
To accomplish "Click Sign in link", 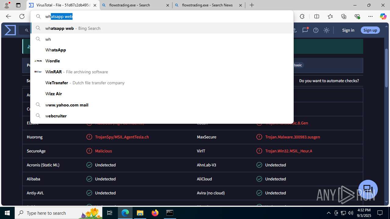I will [x=348, y=30].
